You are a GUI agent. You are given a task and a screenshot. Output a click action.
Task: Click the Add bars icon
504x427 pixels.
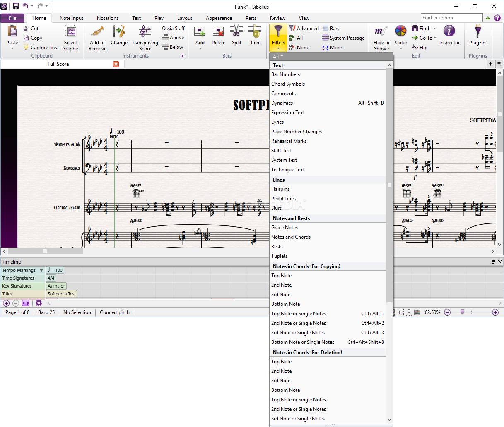tap(200, 31)
